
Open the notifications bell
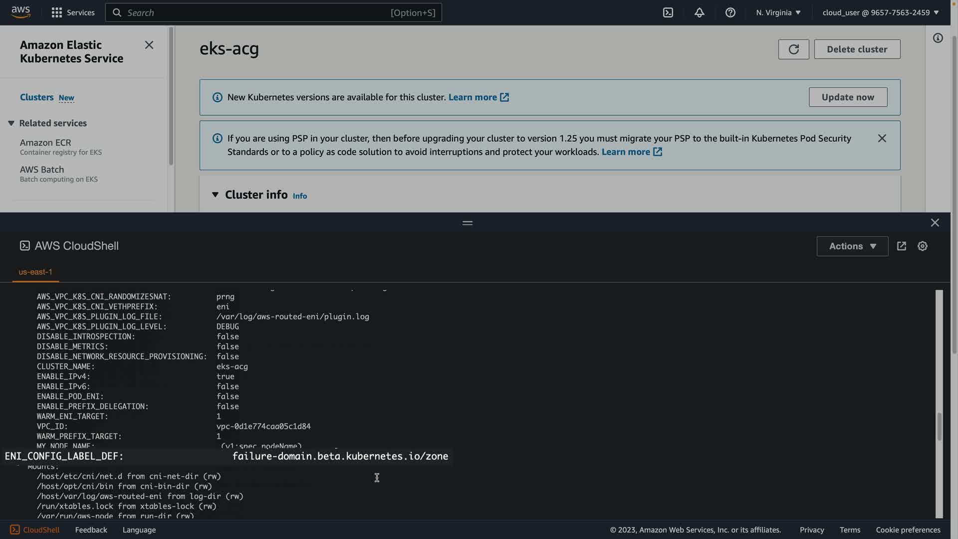coord(699,12)
